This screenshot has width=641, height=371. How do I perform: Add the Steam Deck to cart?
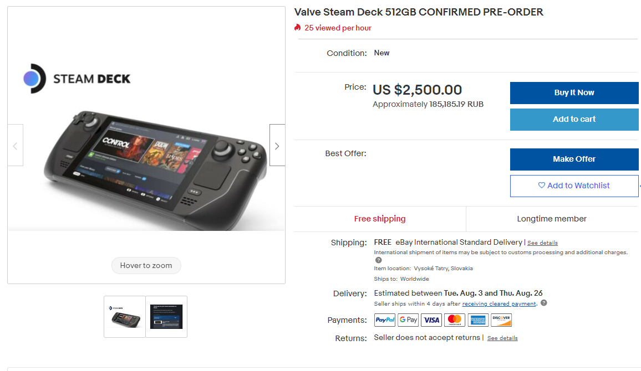574,120
